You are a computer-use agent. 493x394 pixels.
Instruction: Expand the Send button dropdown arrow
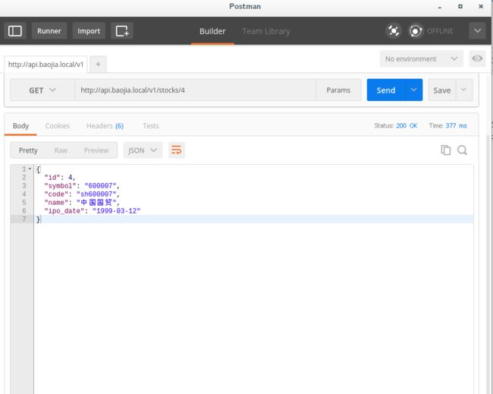coord(414,90)
